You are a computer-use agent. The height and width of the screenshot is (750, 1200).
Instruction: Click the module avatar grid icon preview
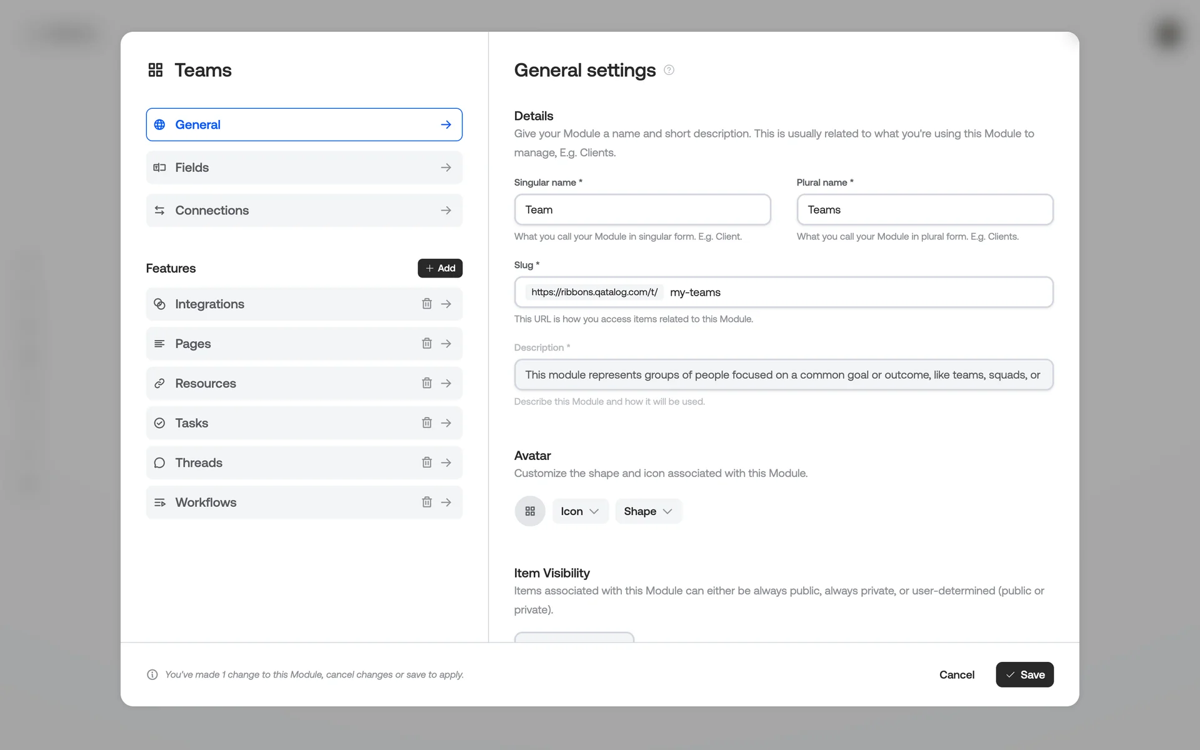click(530, 511)
